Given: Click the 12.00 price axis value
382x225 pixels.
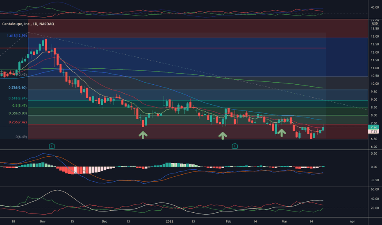Looking at the screenshot, I should pos(375,52).
